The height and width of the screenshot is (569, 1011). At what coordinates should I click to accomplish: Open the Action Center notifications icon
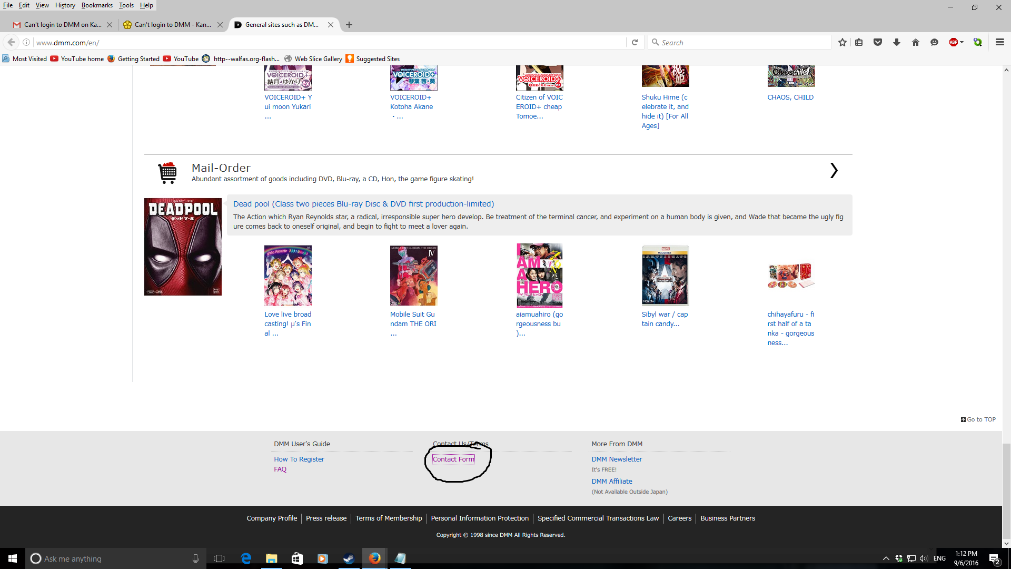(x=995, y=559)
